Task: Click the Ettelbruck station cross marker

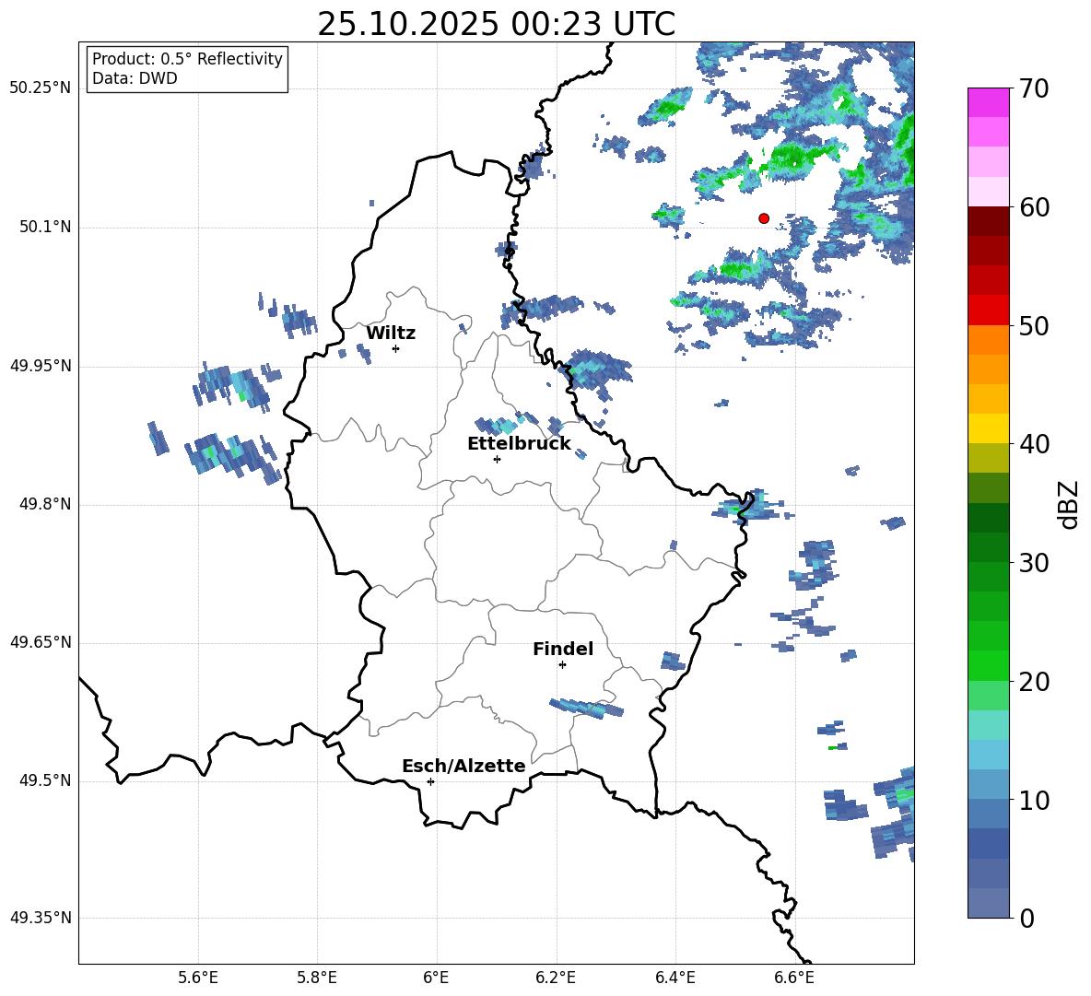Action: (x=497, y=459)
